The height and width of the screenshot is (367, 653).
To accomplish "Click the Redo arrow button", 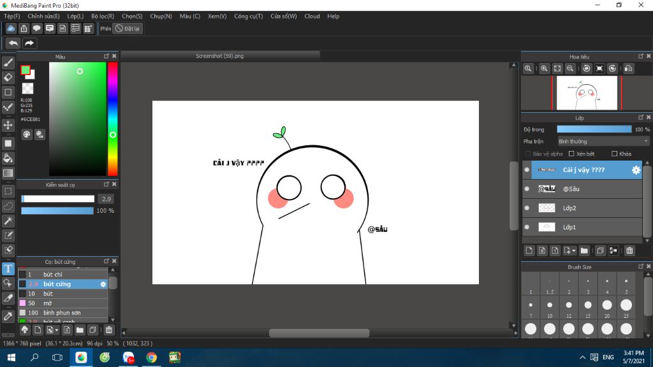I will coord(29,43).
